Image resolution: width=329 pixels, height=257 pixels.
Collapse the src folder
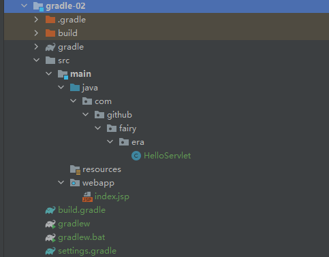pyautogui.click(x=36, y=61)
